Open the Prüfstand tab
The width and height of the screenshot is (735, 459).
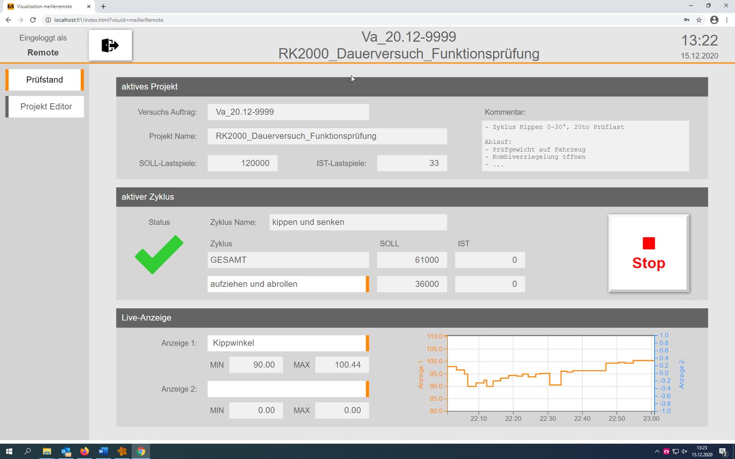click(x=45, y=80)
